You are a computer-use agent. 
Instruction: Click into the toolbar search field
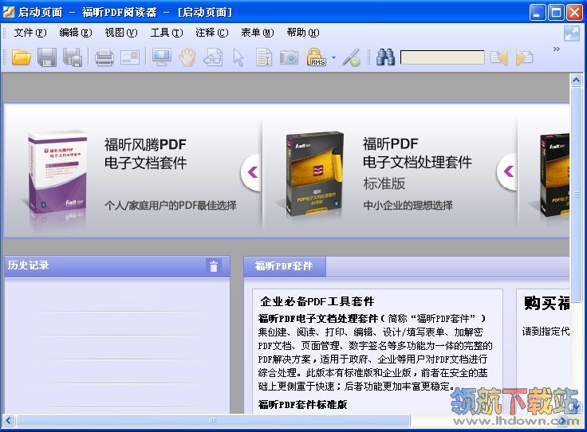(442, 57)
